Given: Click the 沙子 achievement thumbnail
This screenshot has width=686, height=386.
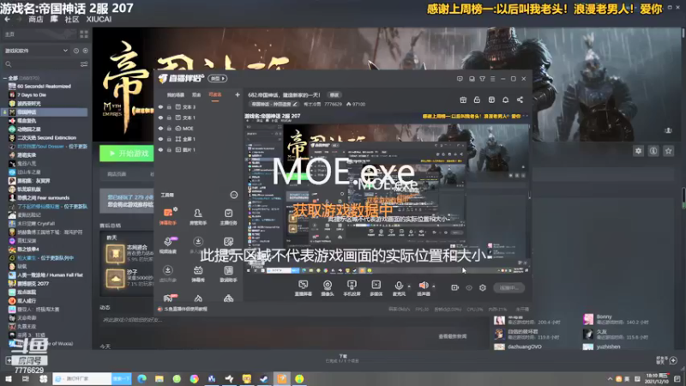Looking at the screenshot, I should (x=115, y=279).
